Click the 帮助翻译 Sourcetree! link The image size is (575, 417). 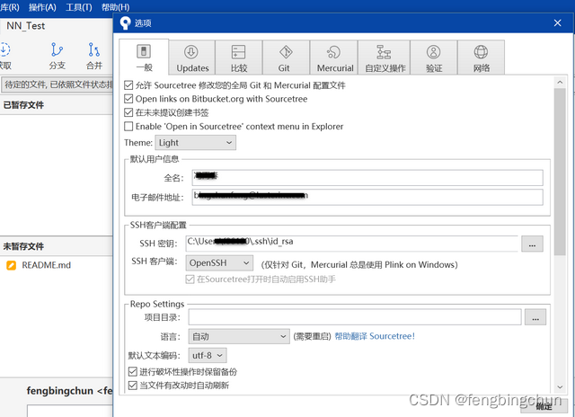tap(375, 336)
